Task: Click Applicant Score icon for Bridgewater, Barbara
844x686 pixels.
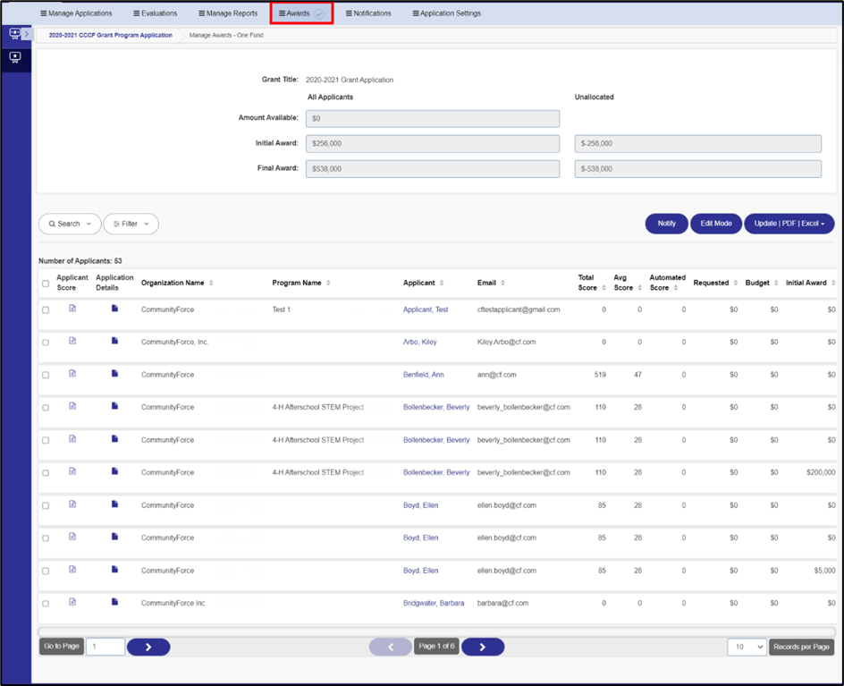Action: click(72, 602)
